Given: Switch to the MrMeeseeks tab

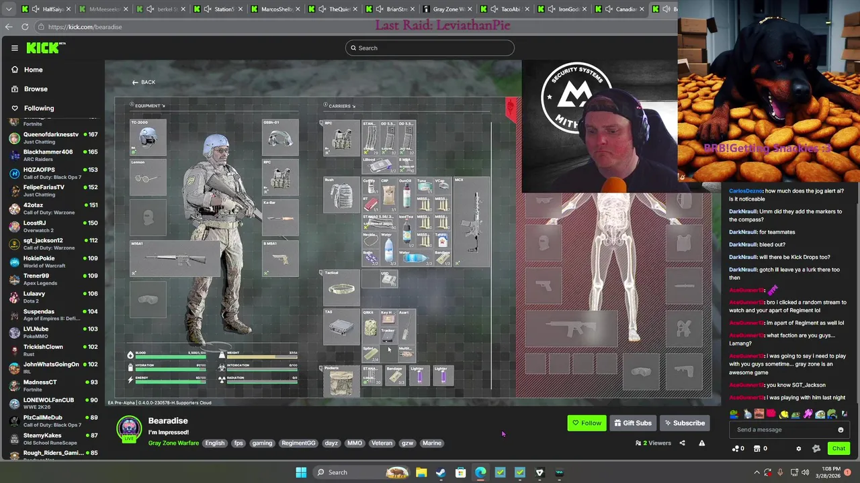Looking at the screenshot, I should 105,9.
